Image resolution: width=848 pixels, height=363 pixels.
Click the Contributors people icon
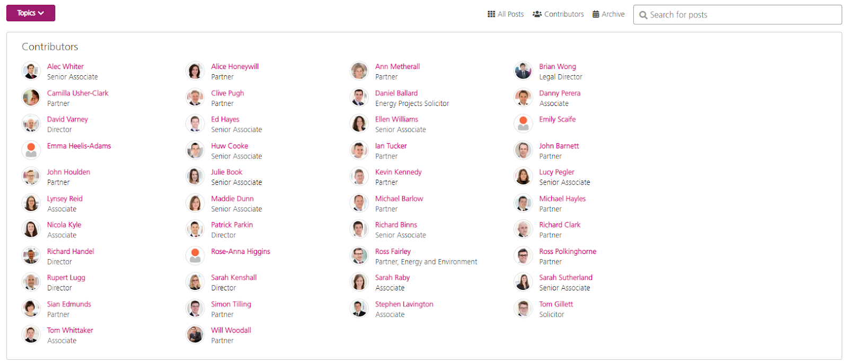point(537,14)
